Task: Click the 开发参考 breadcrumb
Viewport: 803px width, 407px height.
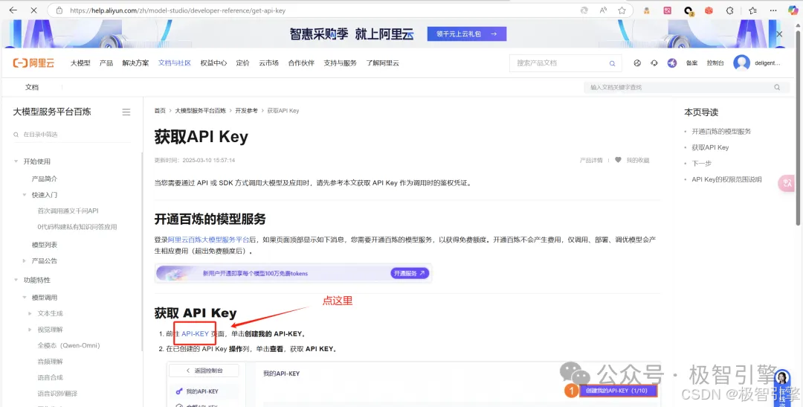Action: click(x=247, y=111)
